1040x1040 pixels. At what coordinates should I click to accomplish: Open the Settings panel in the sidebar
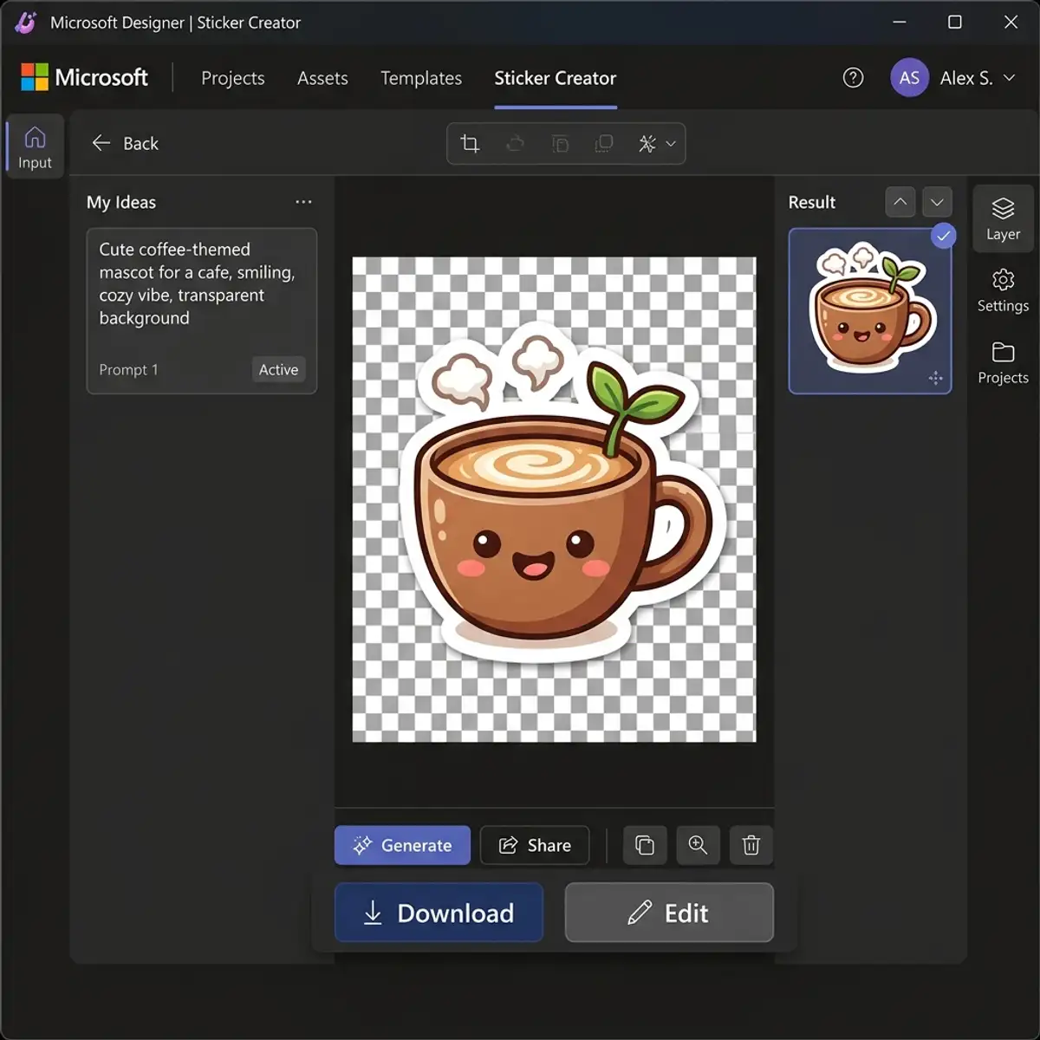pos(1003,290)
